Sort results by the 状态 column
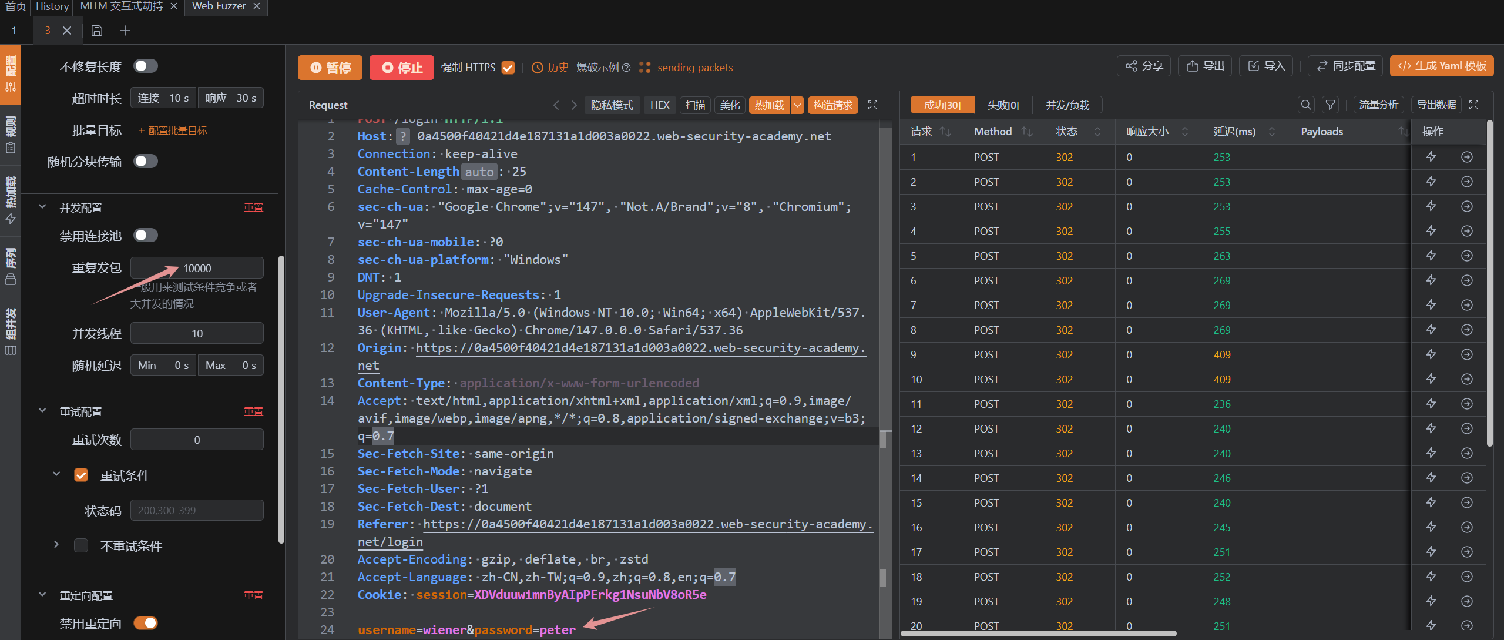The image size is (1504, 640). click(1097, 132)
